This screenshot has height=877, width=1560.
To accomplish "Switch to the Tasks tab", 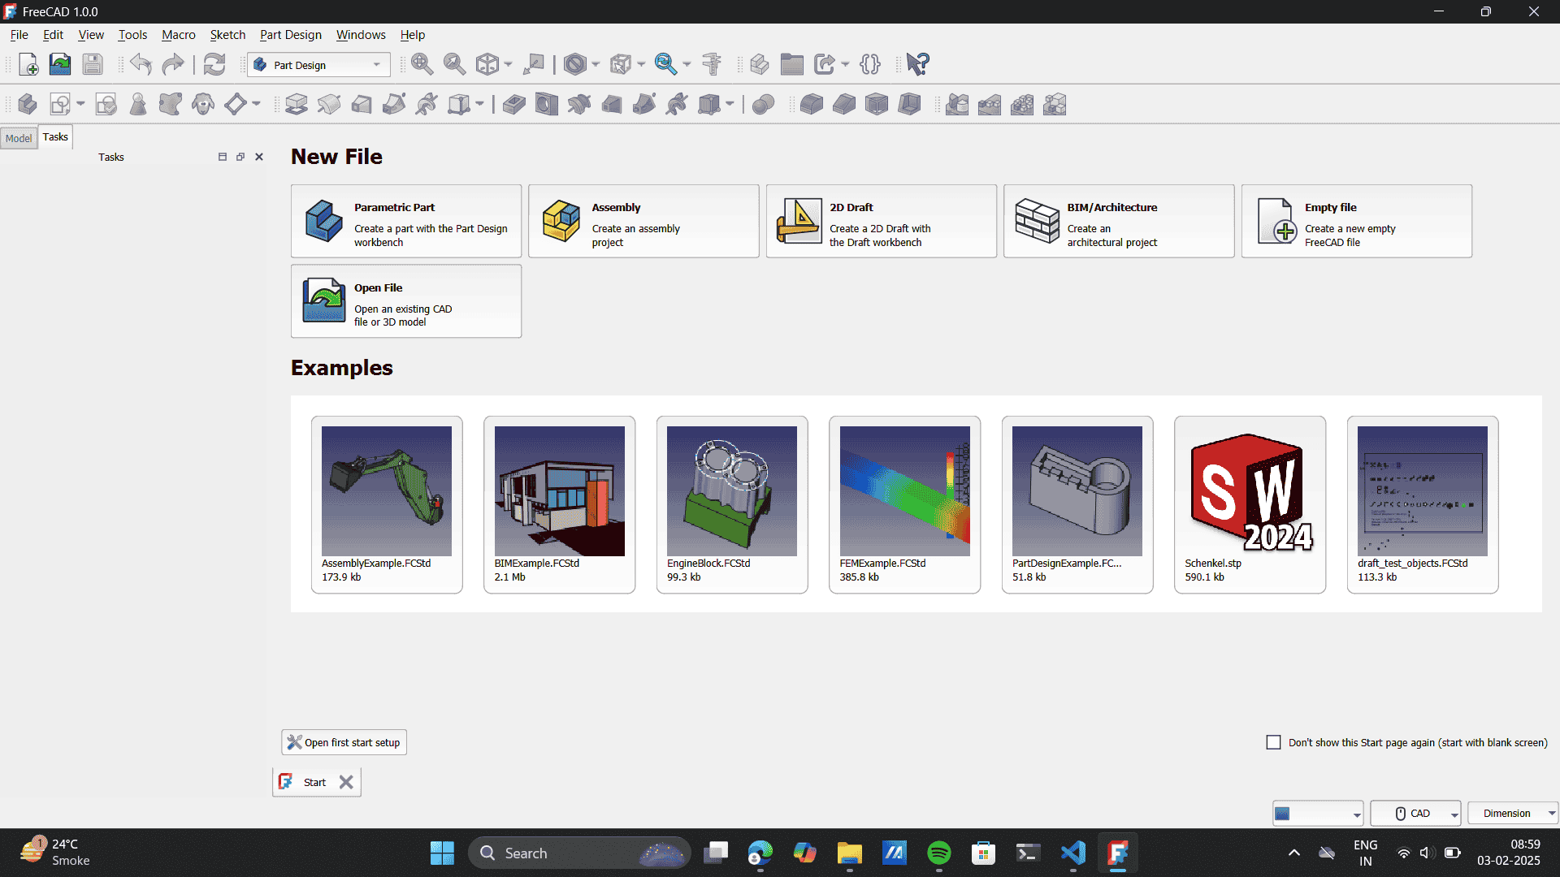I will 54,136.
